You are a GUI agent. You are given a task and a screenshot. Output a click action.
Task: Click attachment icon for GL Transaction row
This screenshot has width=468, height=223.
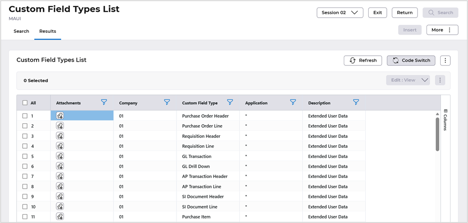pos(60,156)
